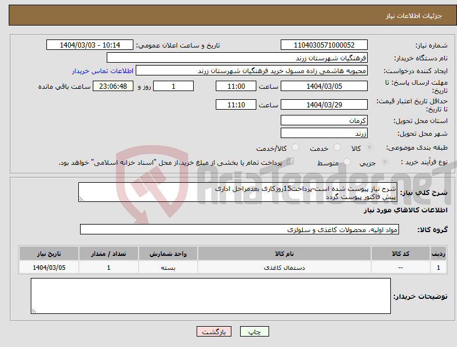Click the گروه کالا field مواد اولیه

point(240,229)
